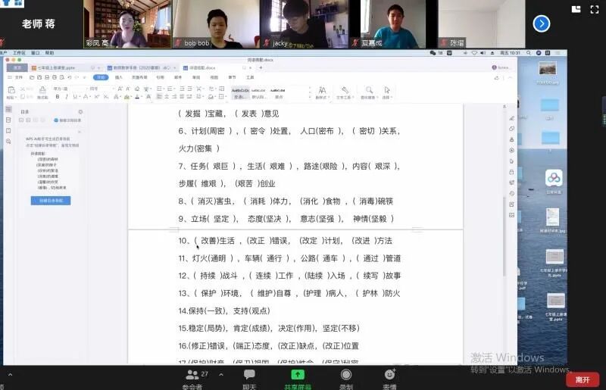Image resolution: width=606 pixels, height=390 pixels.
Task: Click the Cut scissors icon
Action: pos(23,89)
